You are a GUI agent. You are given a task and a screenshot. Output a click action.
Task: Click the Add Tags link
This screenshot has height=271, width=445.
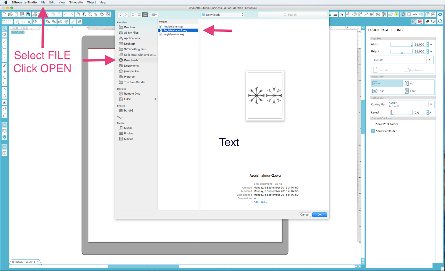tap(260, 202)
